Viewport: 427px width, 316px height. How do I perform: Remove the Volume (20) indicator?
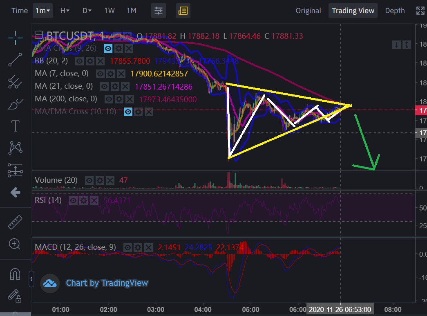click(x=110, y=180)
